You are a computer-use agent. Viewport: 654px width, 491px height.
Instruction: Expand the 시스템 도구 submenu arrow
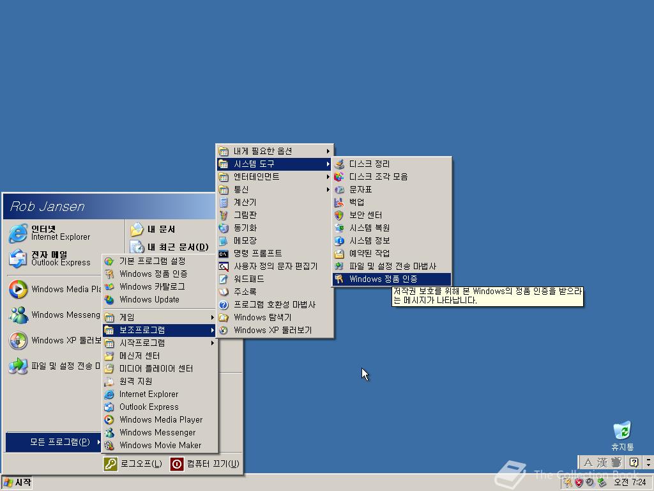click(x=328, y=164)
